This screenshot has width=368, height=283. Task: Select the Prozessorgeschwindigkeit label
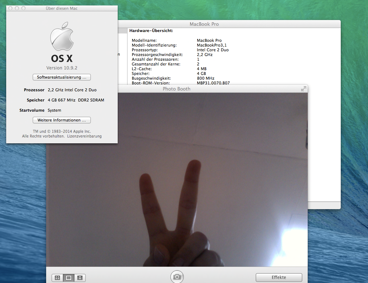(157, 55)
